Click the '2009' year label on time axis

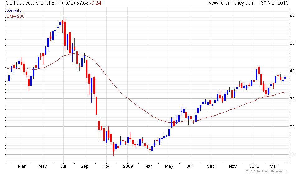128,167
